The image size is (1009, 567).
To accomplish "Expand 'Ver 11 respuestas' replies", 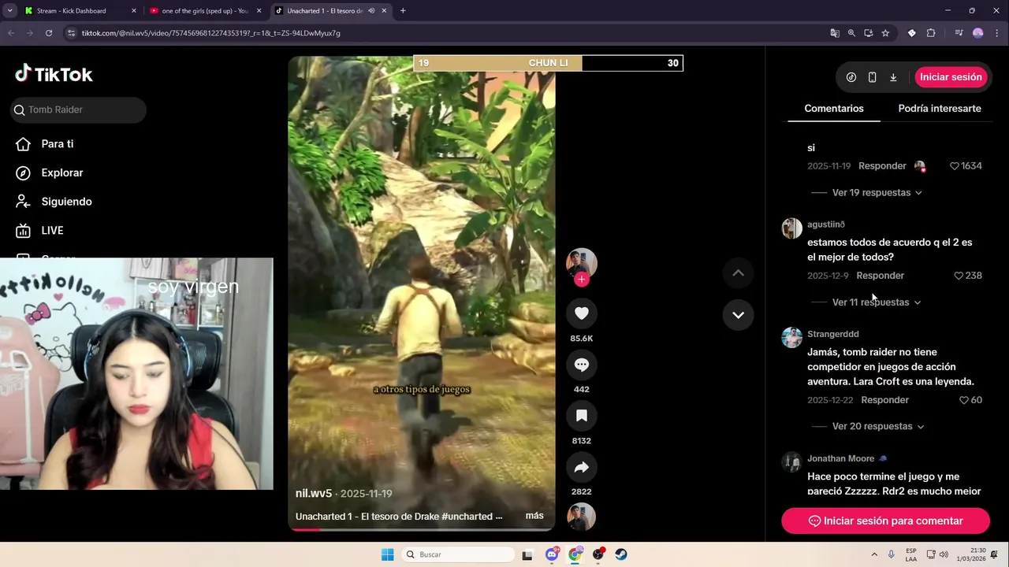I will click(x=877, y=302).
